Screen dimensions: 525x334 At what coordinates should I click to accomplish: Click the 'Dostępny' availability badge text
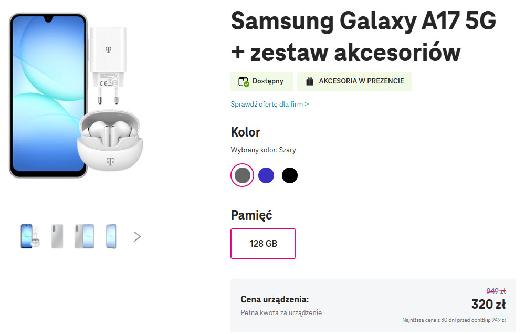(x=268, y=81)
